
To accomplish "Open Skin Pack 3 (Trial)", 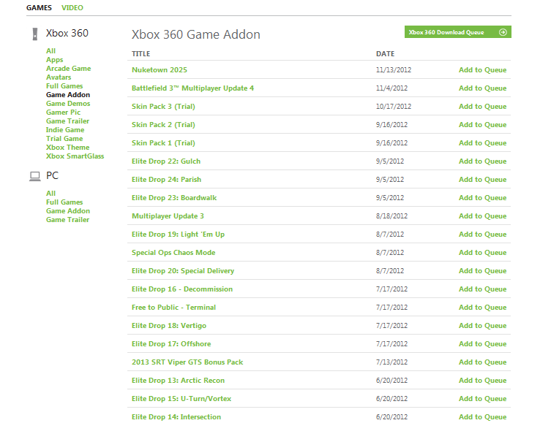I will (163, 106).
